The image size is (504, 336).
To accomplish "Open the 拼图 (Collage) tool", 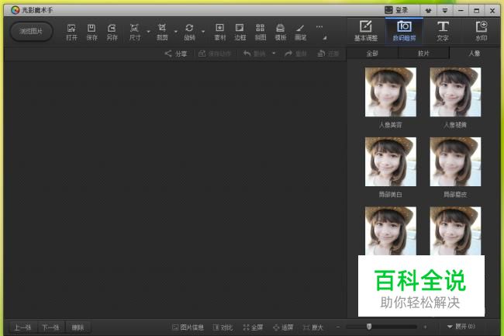I will coord(261,31).
